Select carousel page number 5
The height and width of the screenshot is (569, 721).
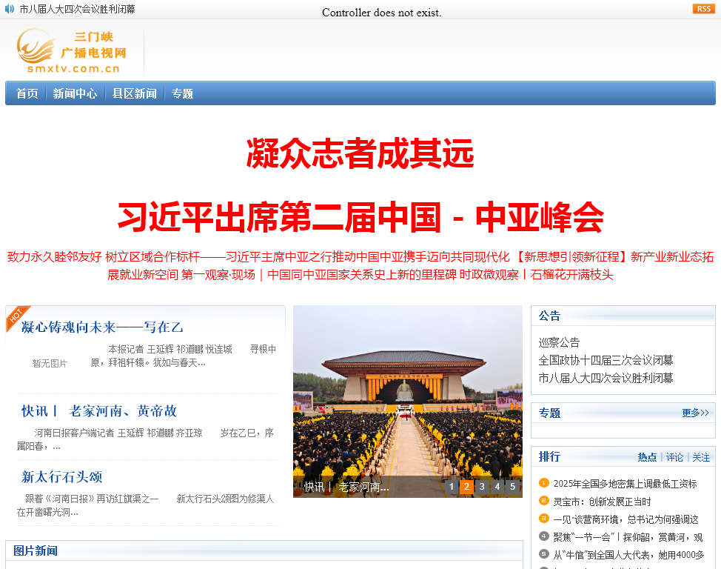click(512, 487)
